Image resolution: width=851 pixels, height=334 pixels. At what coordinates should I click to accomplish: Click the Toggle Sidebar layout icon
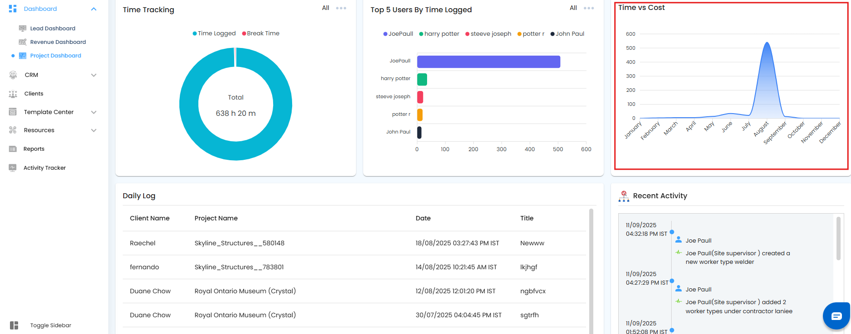14,325
